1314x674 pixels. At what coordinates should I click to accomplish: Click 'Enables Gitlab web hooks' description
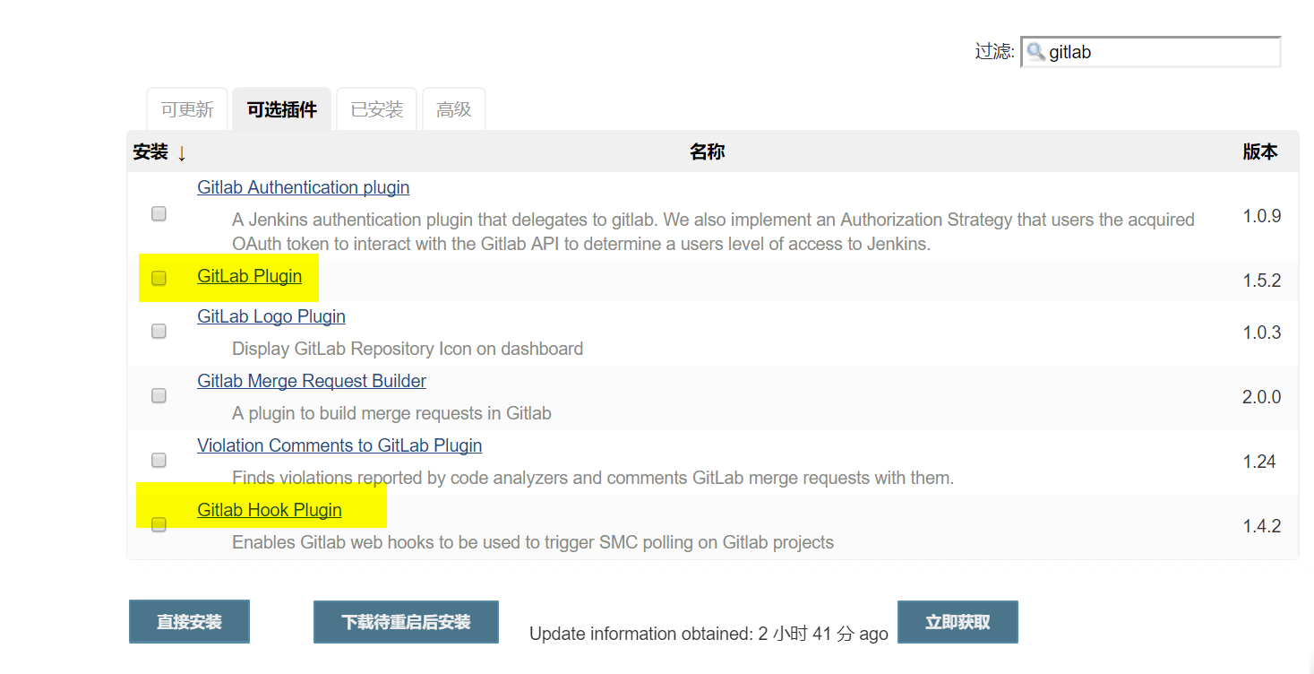coord(533,542)
